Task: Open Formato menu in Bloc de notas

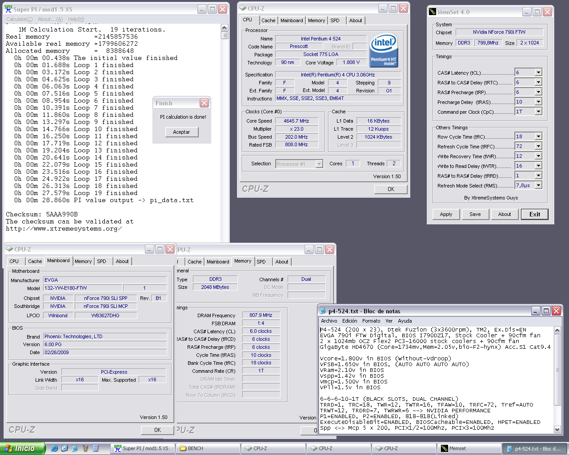Action: click(371, 321)
